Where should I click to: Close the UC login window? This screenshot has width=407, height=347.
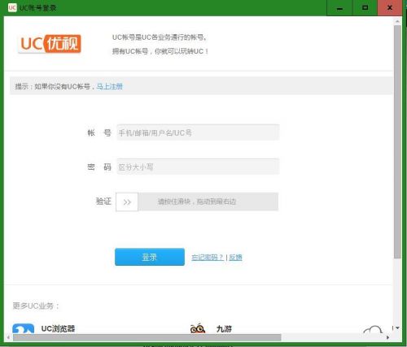point(390,8)
